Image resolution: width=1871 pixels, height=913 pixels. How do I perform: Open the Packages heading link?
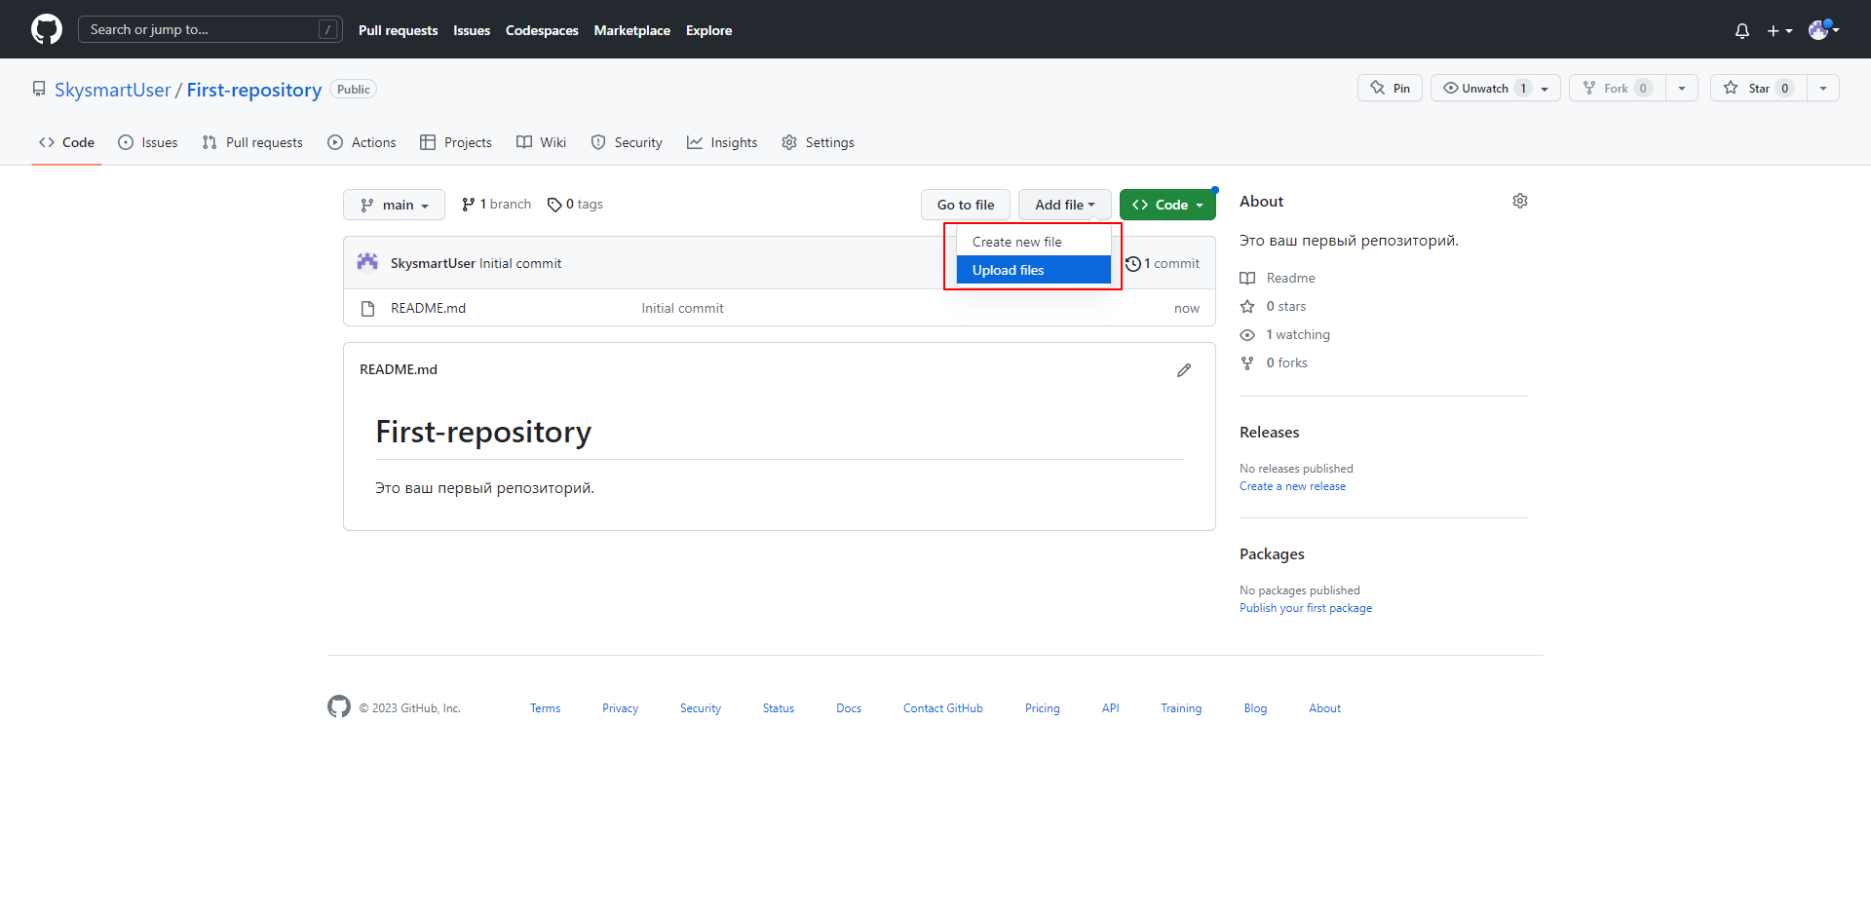(x=1272, y=553)
